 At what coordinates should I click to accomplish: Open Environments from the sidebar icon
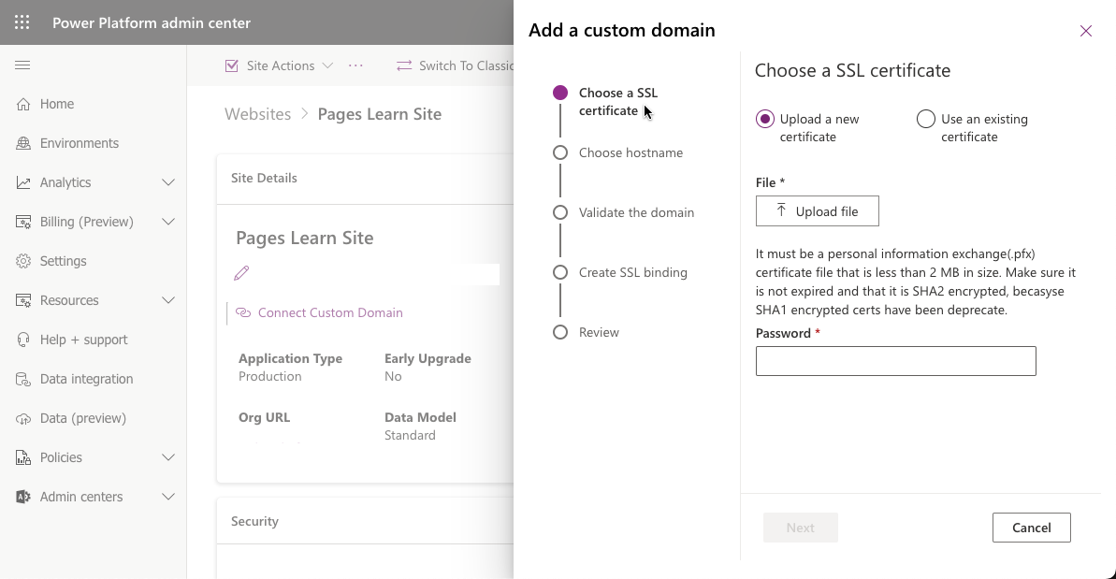point(23,143)
